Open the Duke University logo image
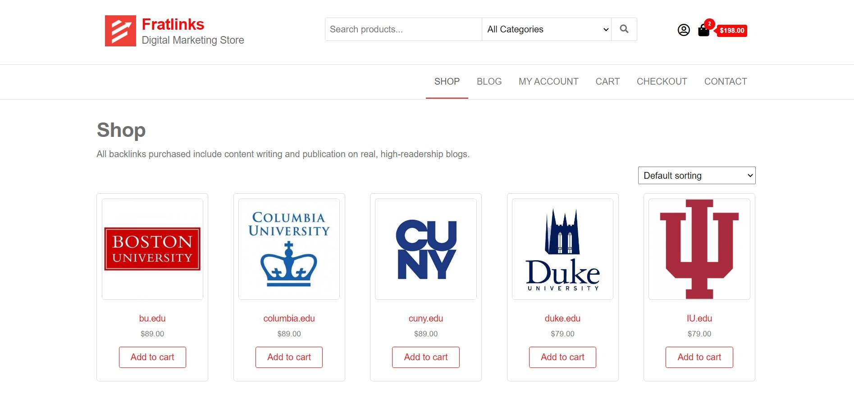This screenshot has height=403, width=854. pos(562,249)
